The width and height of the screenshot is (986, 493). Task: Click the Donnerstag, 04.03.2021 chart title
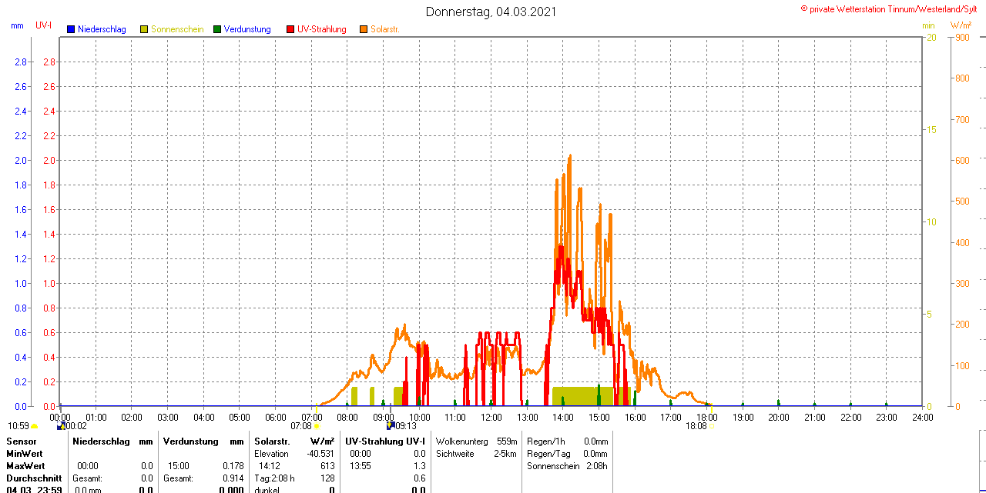coord(491,12)
